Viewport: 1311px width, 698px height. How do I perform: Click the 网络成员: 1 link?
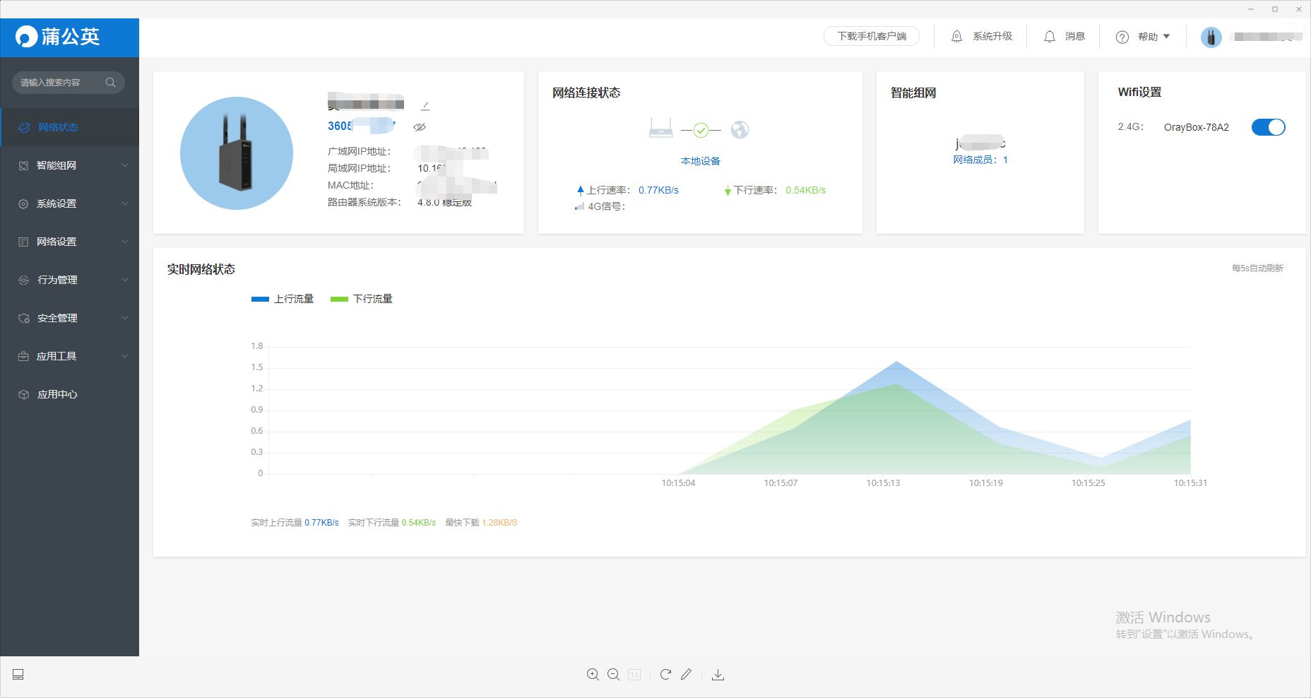(980, 160)
